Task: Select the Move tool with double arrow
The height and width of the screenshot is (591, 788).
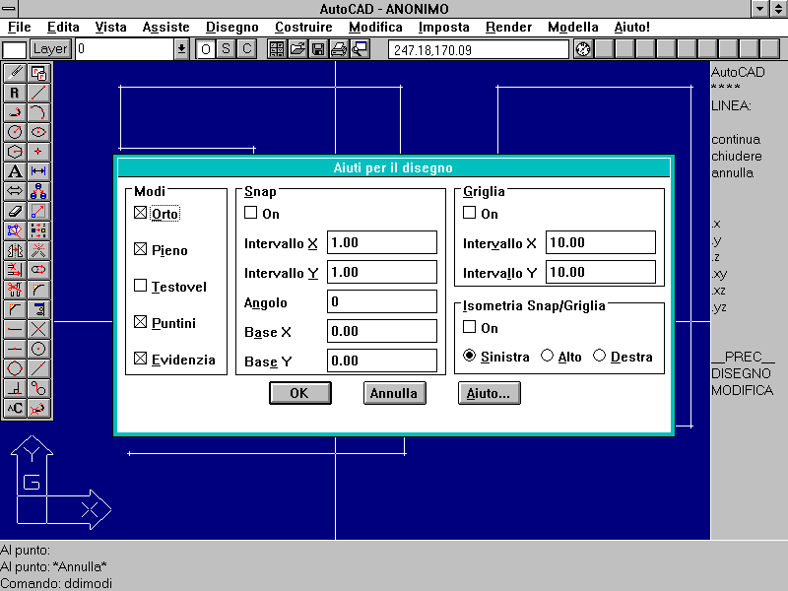Action: point(15,191)
